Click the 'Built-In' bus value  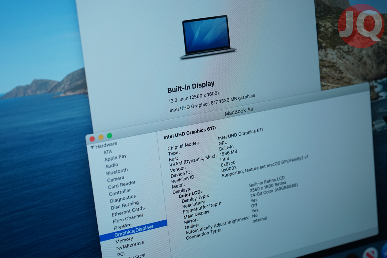226,148
